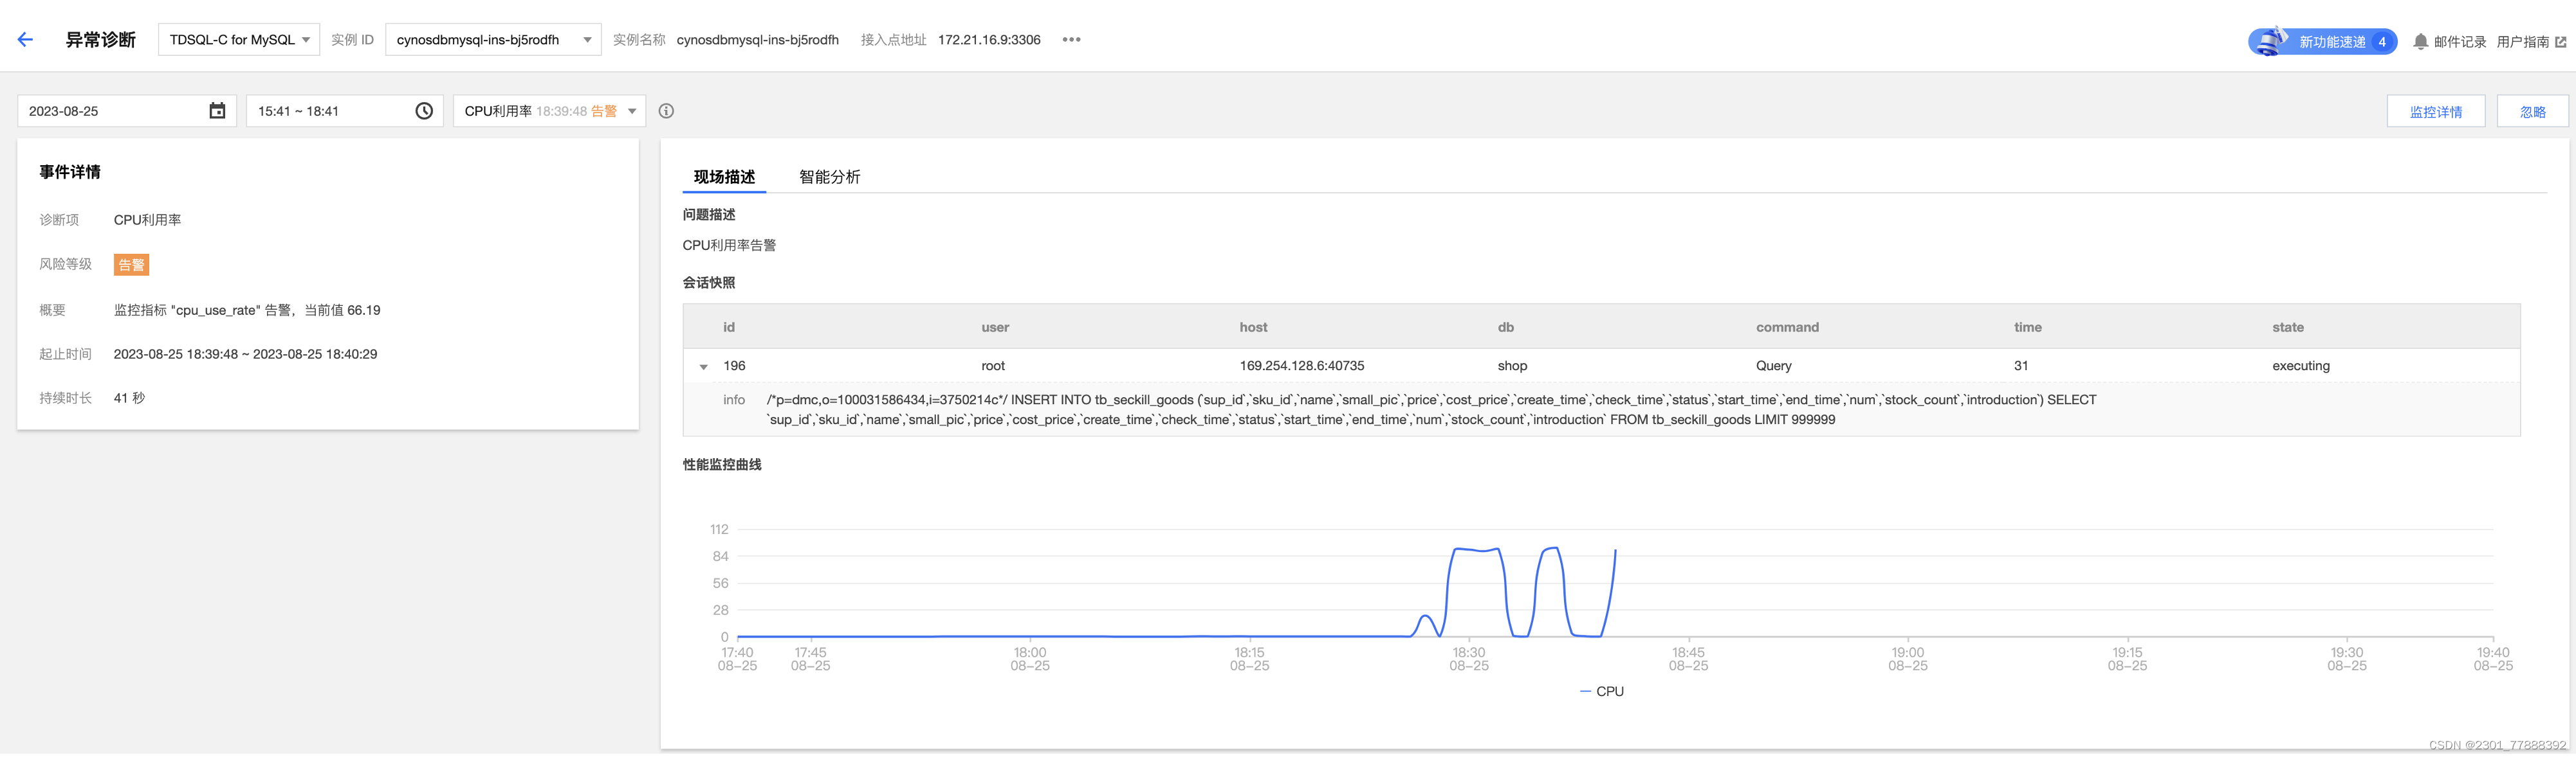Click the instance name cynosdbmysql-ins-bj5rodfh text

tap(757, 40)
